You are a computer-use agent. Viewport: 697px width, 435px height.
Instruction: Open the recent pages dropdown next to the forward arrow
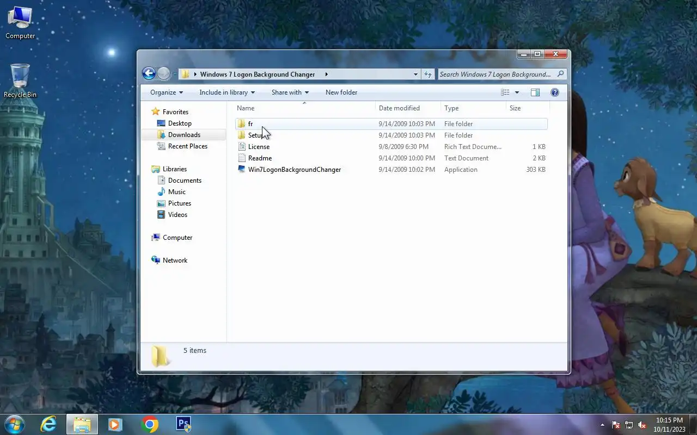tap(175, 74)
